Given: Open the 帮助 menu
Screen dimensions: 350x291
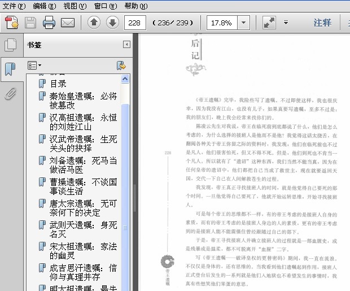Looking at the screenshot, I should click(136, 6).
